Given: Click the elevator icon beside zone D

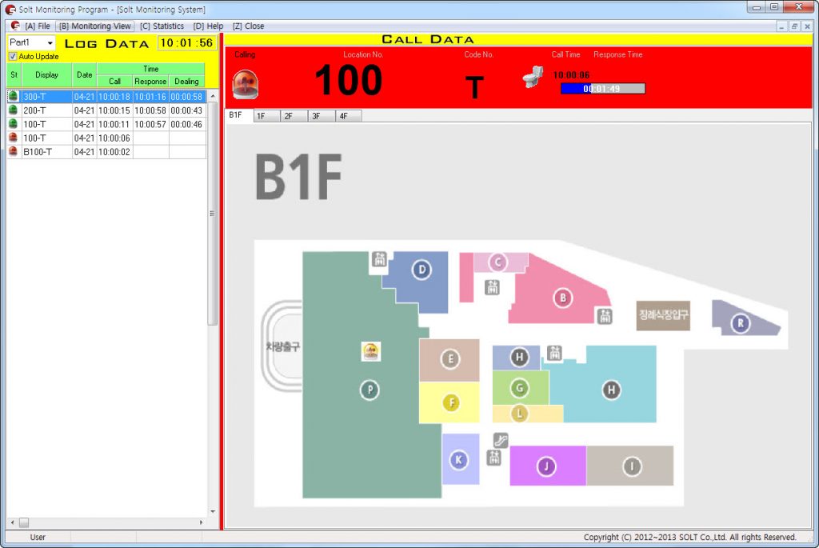Looking at the screenshot, I should click(x=380, y=258).
